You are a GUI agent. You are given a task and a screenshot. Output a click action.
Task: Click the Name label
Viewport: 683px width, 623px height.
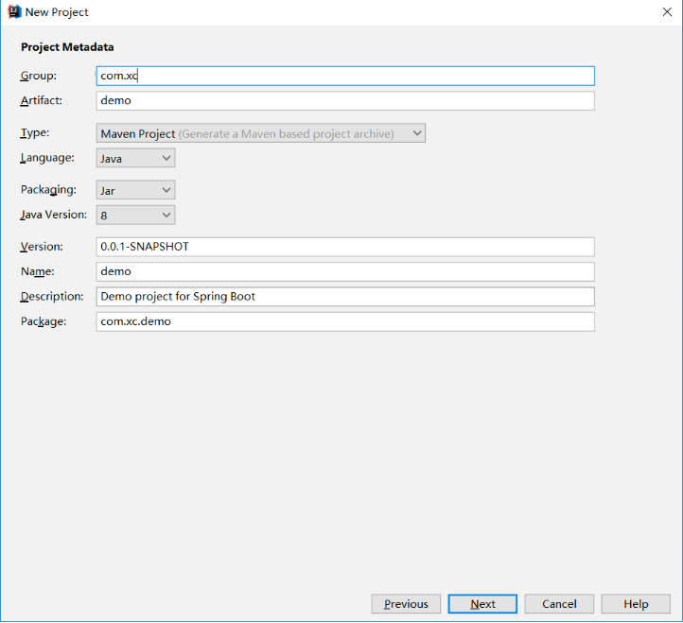tap(38, 271)
